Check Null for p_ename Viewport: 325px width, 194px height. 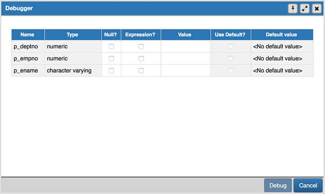point(111,71)
